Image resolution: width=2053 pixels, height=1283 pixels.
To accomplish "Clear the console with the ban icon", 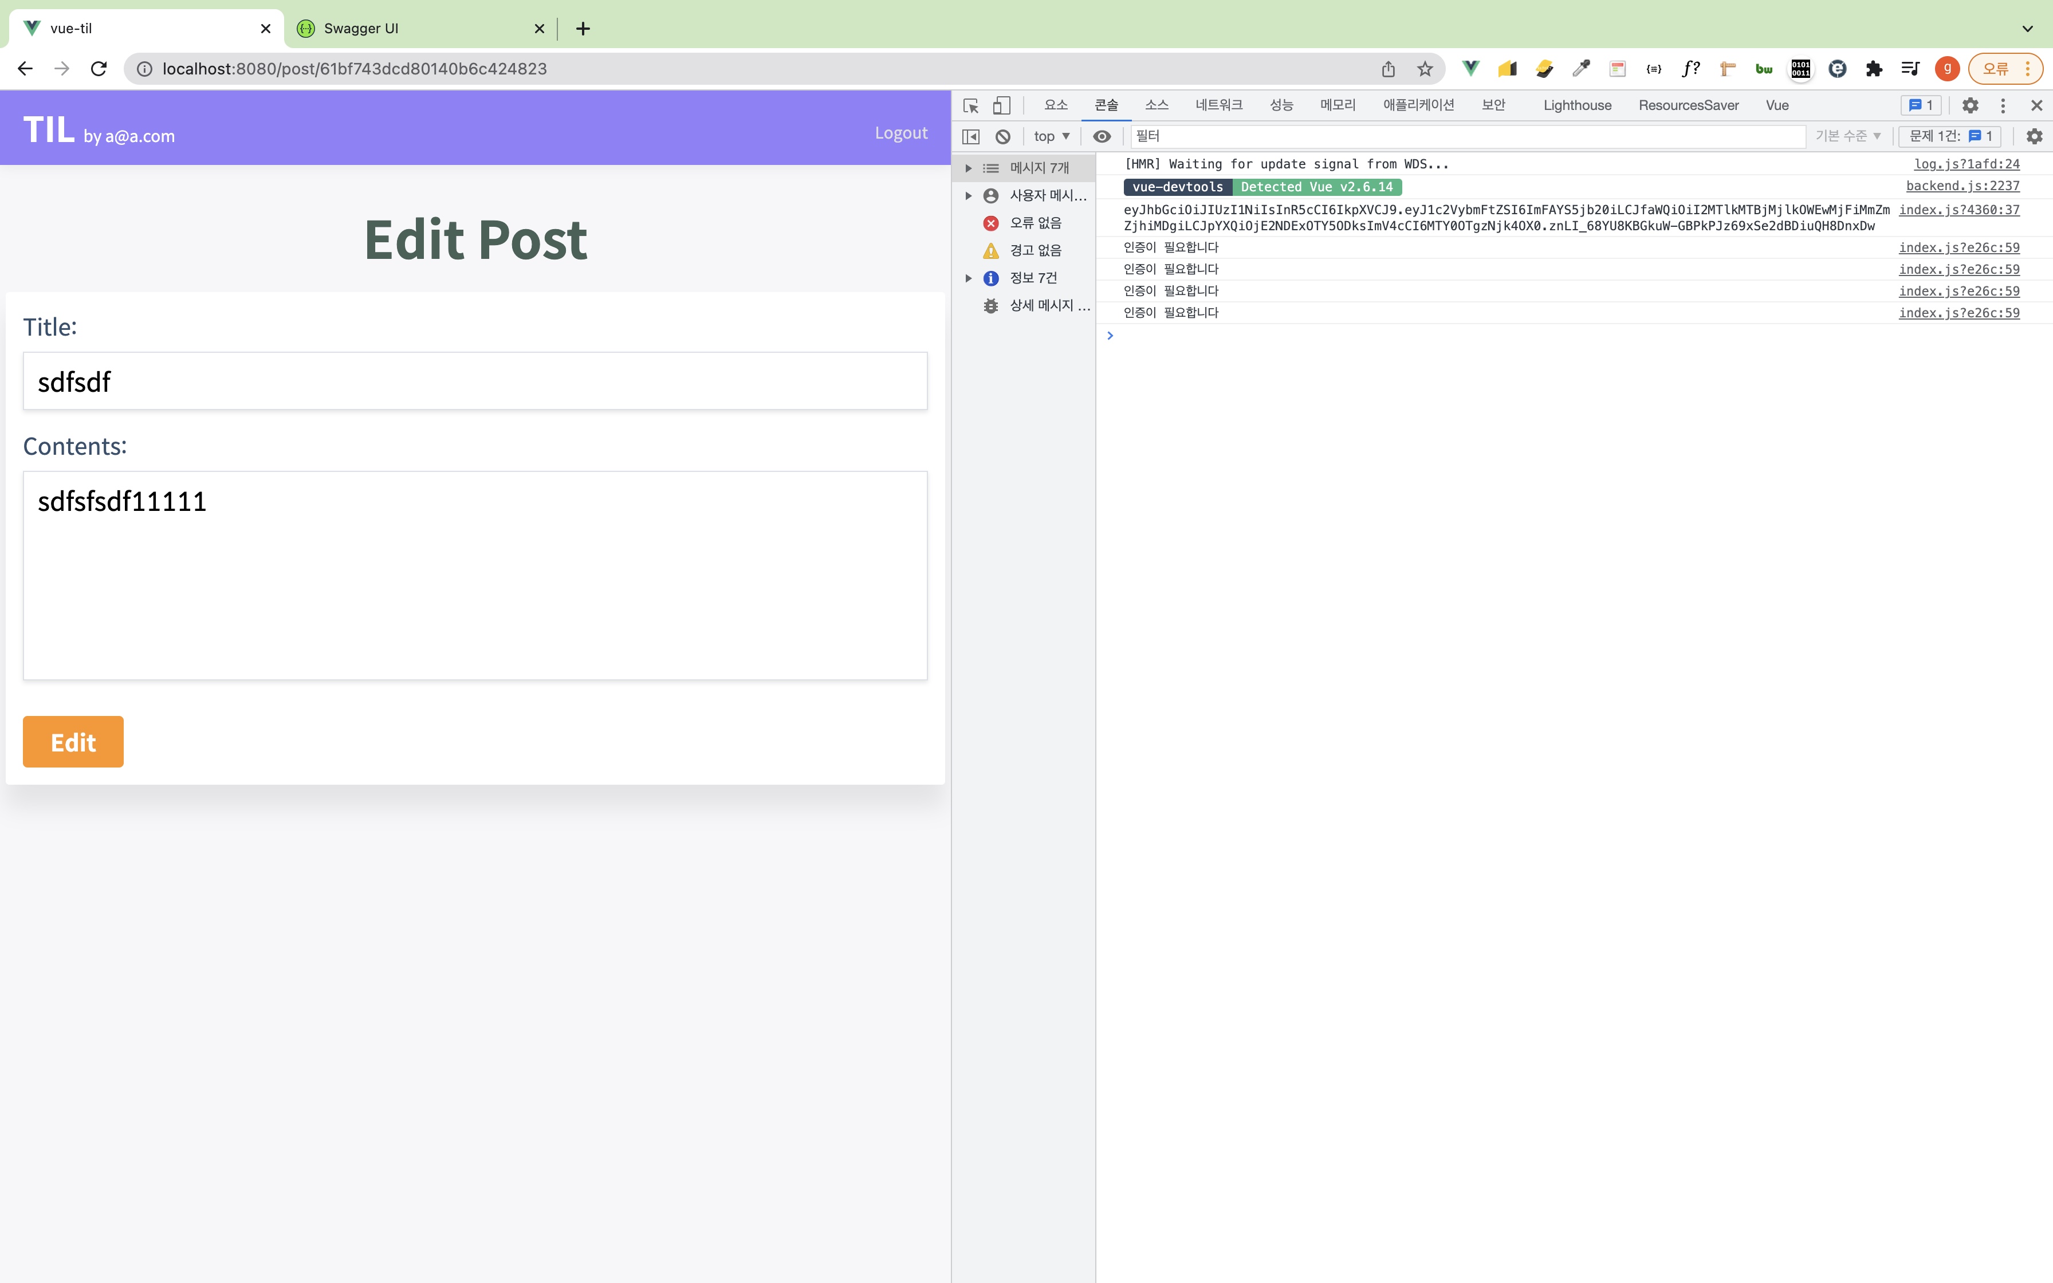I will [x=1003, y=136].
